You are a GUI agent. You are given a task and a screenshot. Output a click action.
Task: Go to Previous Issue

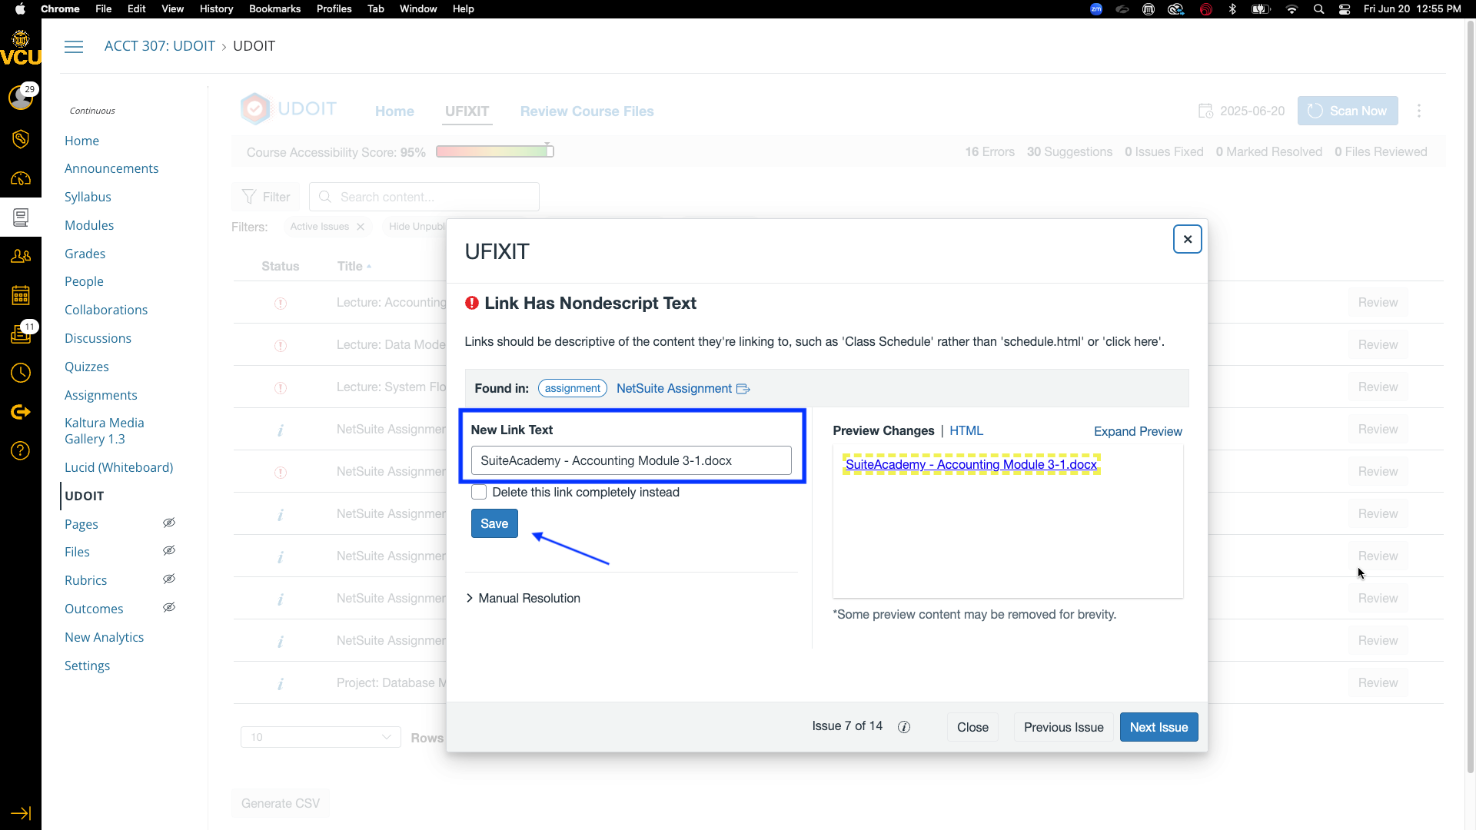[1063, 727]
